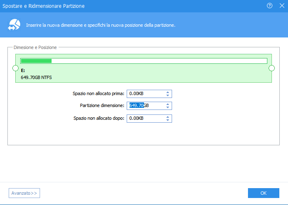Open the help question mark icon
This screenshot has height=205, width=288.
[x=270, y=6]
